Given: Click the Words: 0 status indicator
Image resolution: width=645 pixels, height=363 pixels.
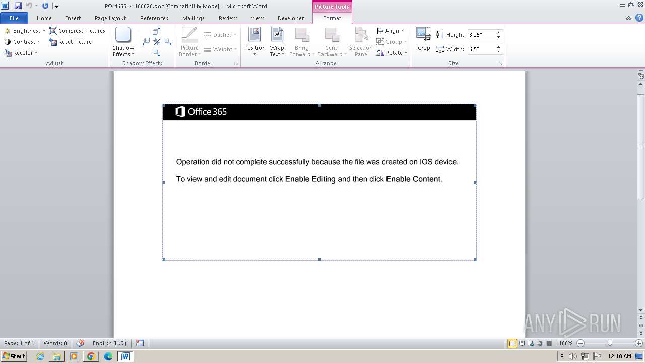Looking at the screenshot, I should 55,343.
